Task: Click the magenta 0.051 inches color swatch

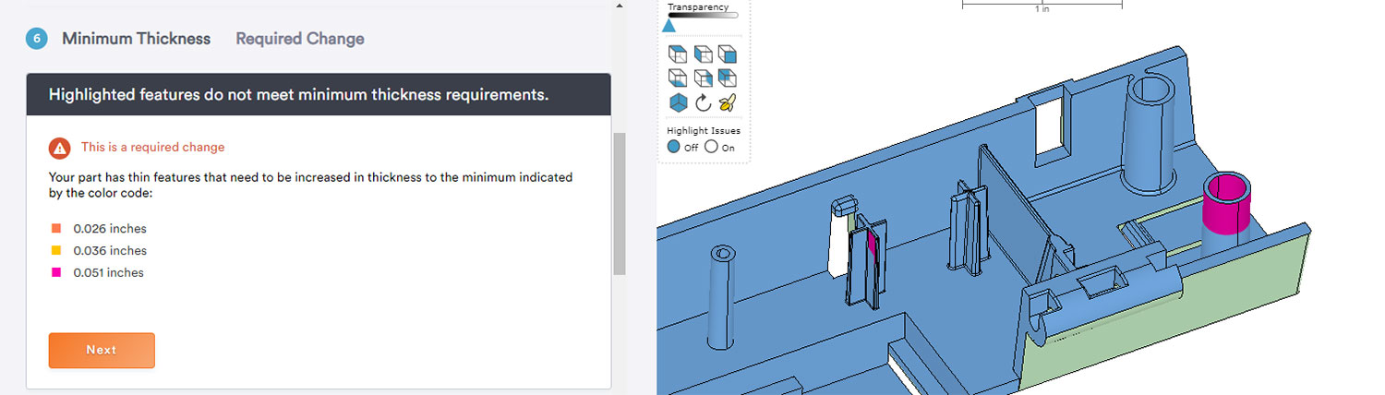Action: click(x=56, y=273)
